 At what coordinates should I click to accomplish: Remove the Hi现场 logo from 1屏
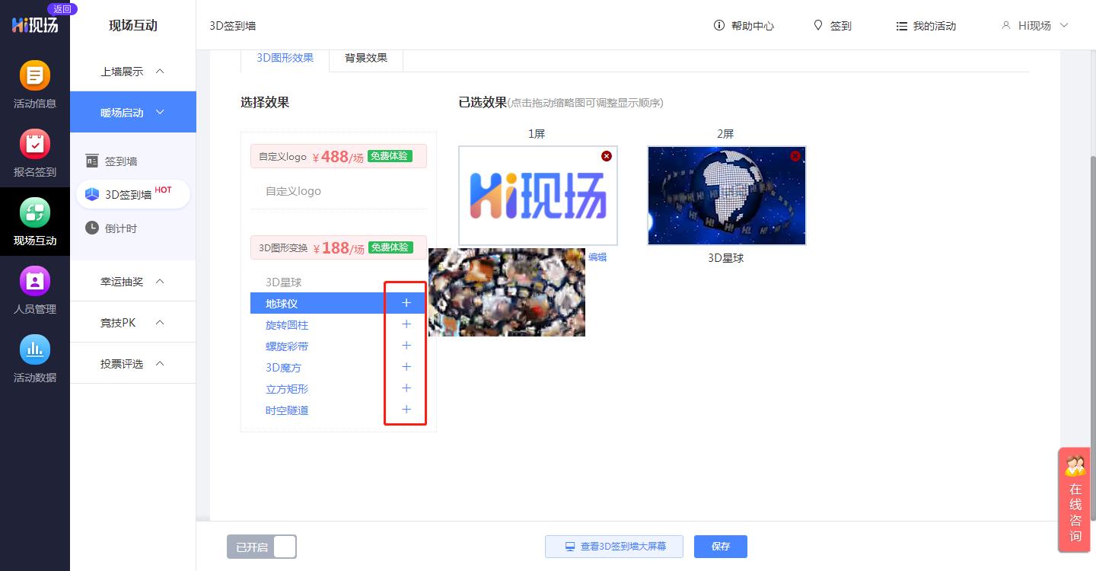click(x=607, y=156)
